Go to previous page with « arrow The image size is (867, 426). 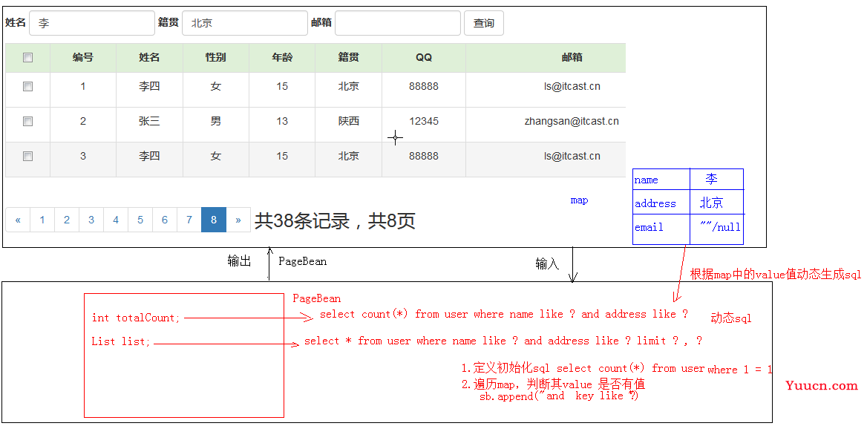(x=18, y=220)
